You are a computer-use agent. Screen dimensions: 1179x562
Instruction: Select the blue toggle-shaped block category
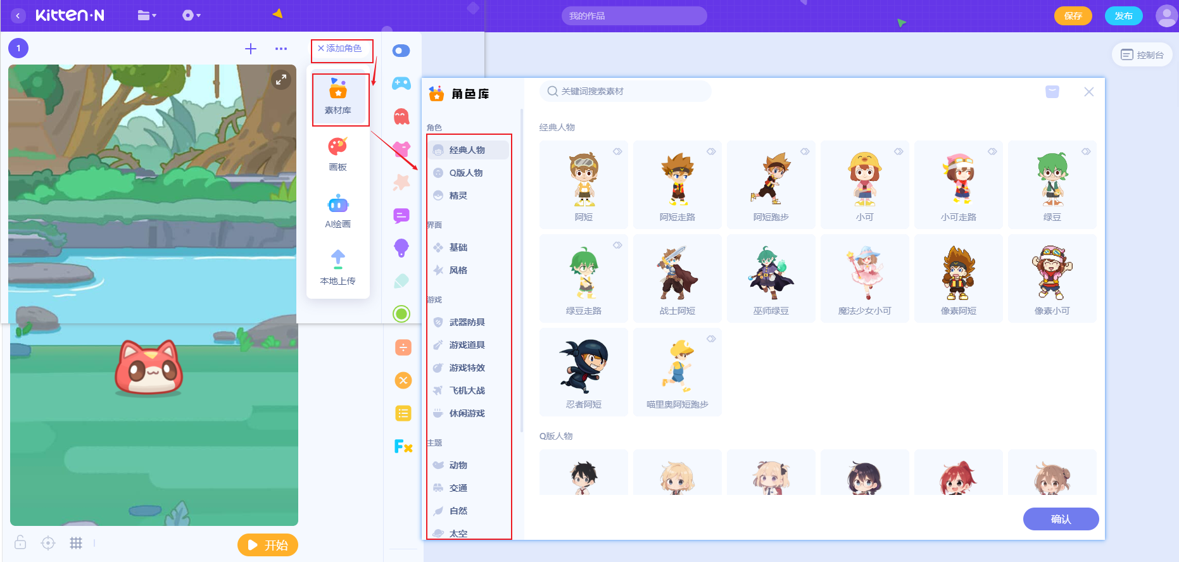[x=401, y=51]
